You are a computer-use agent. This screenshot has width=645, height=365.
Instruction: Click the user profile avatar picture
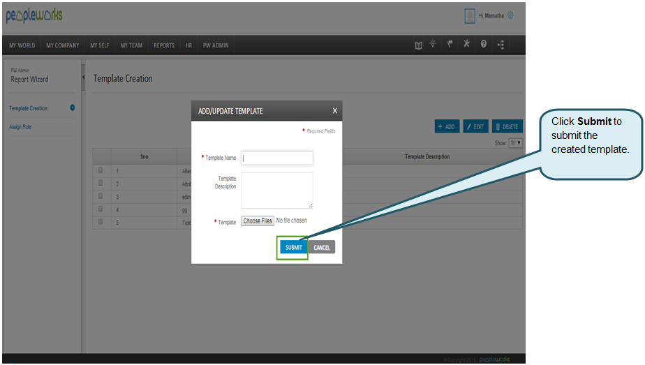point(470,15)
